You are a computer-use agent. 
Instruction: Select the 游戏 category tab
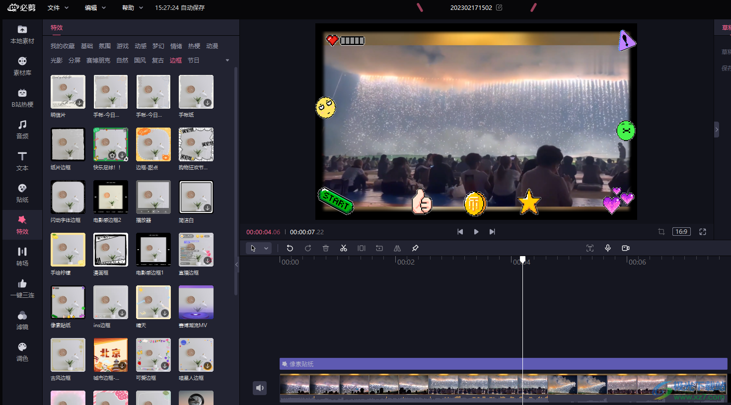tap(123, 46)
